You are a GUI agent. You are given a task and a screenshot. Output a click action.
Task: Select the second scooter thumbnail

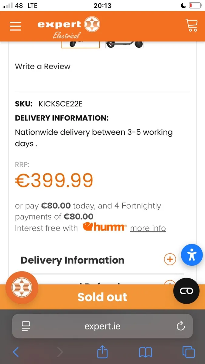(124, 44)
